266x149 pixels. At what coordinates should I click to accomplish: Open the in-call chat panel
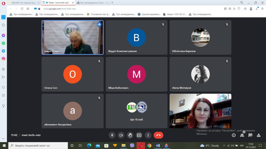pos(250,135)
